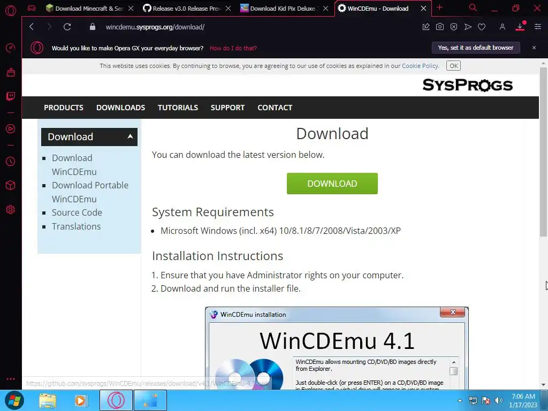Open the Cookie Policy link

(x=420, y=66)
